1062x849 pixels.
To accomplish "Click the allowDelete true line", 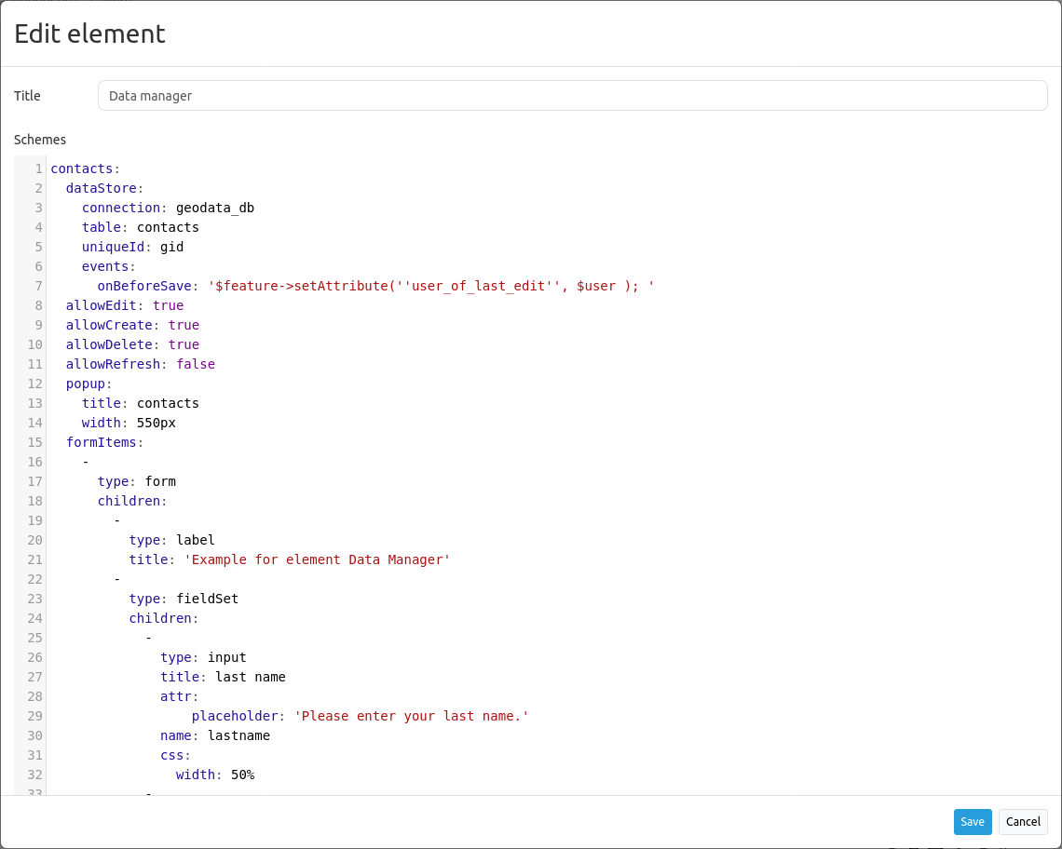I will (132, 345).
